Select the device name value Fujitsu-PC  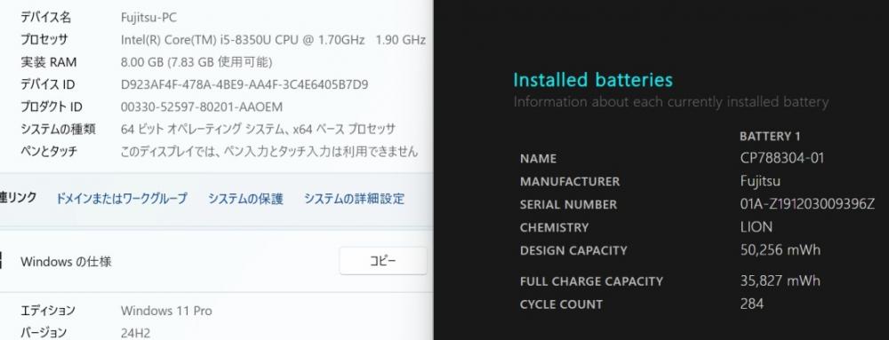pyautogui.click(x=148, y=18)
